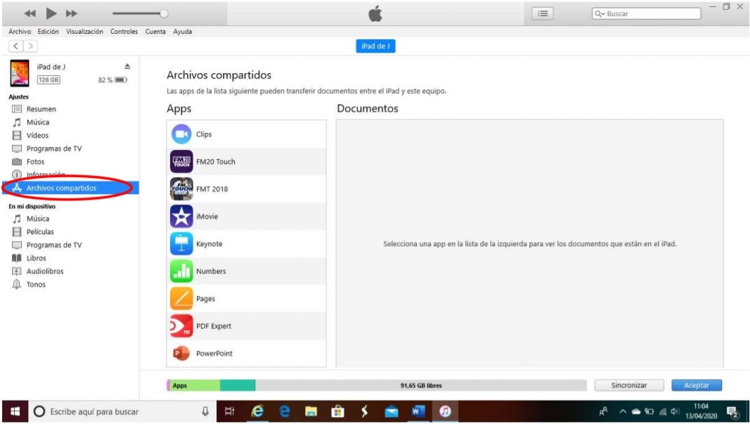Click the Buscar search field
The image size is (750, 424).
click(647, 13)
